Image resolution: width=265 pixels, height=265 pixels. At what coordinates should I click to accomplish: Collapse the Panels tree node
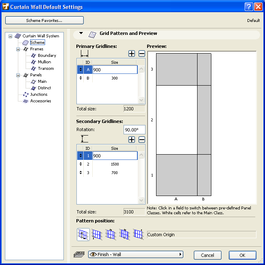(x=18, y=75)
